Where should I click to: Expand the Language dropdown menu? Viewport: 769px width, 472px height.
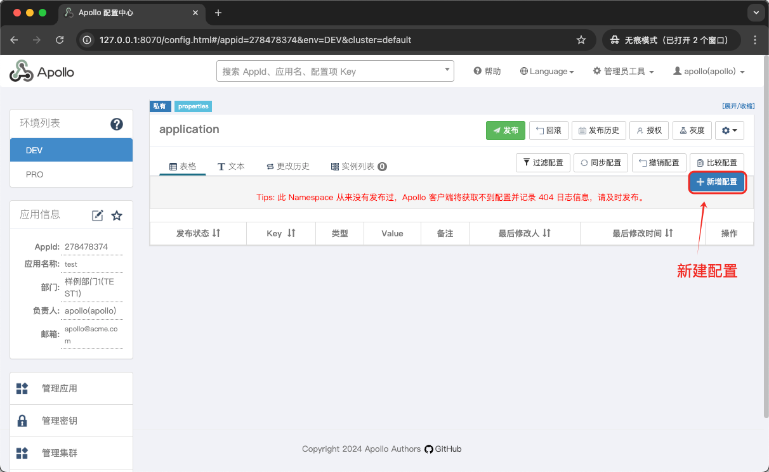pyautogui.click(x=547, y=72)
